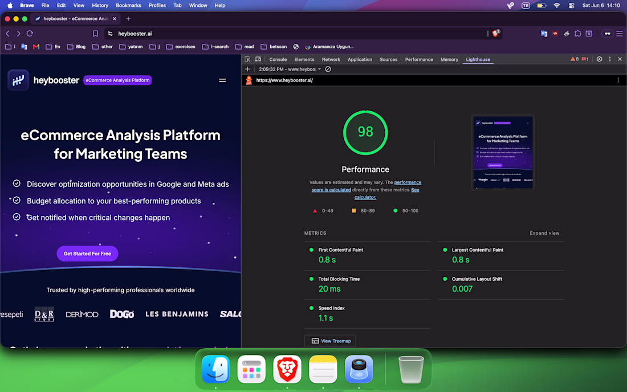The image size is (627, 392).
Task: Open the l-search bookmarks folder
Action: pos(215,47)
